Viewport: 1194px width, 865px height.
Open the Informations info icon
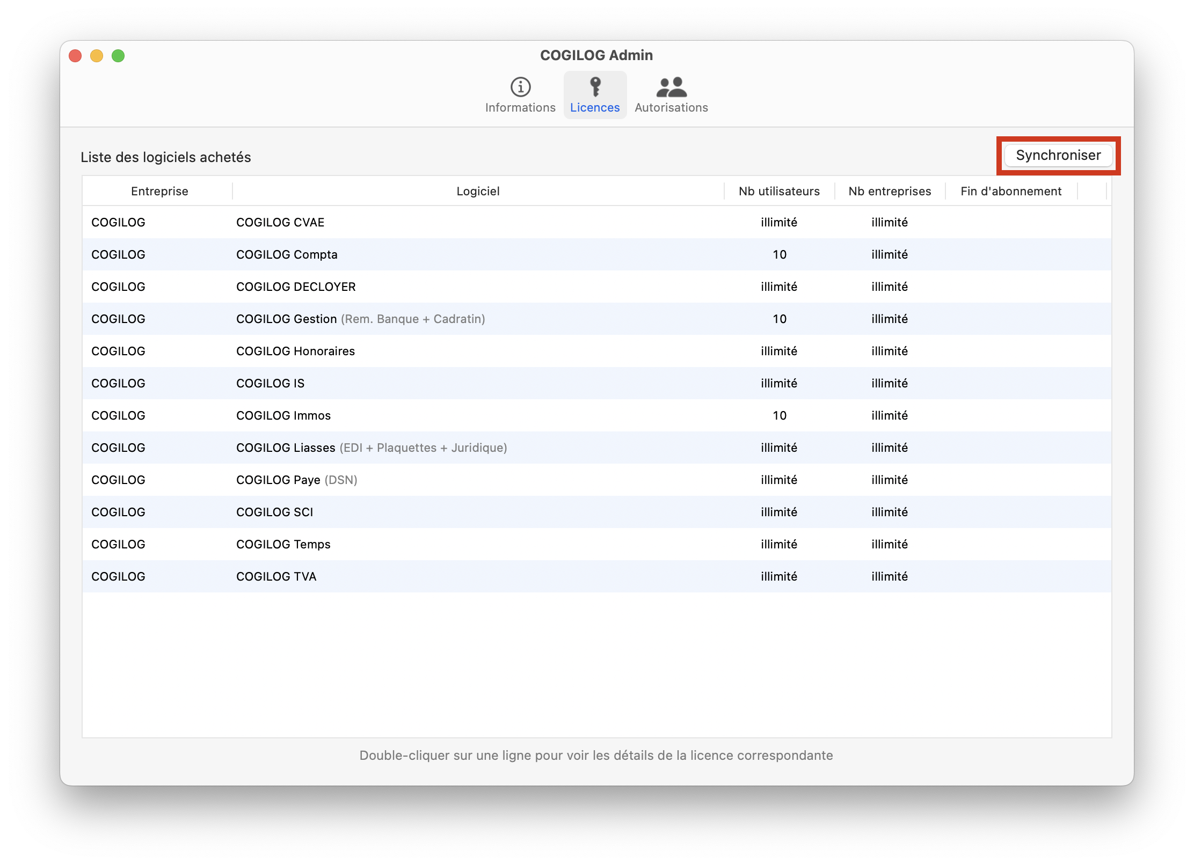pyautogui.click(x=520, y=86)
